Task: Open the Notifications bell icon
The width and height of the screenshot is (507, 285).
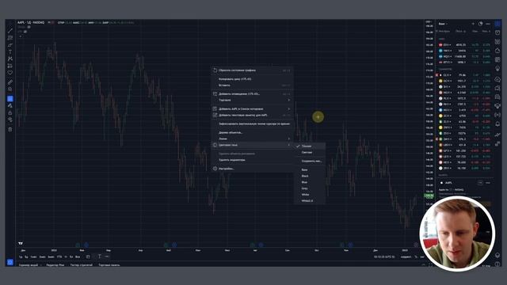Action: point(497,124)
